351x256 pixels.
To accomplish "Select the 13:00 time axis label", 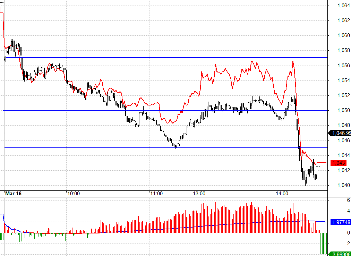I will pos(199,194).
